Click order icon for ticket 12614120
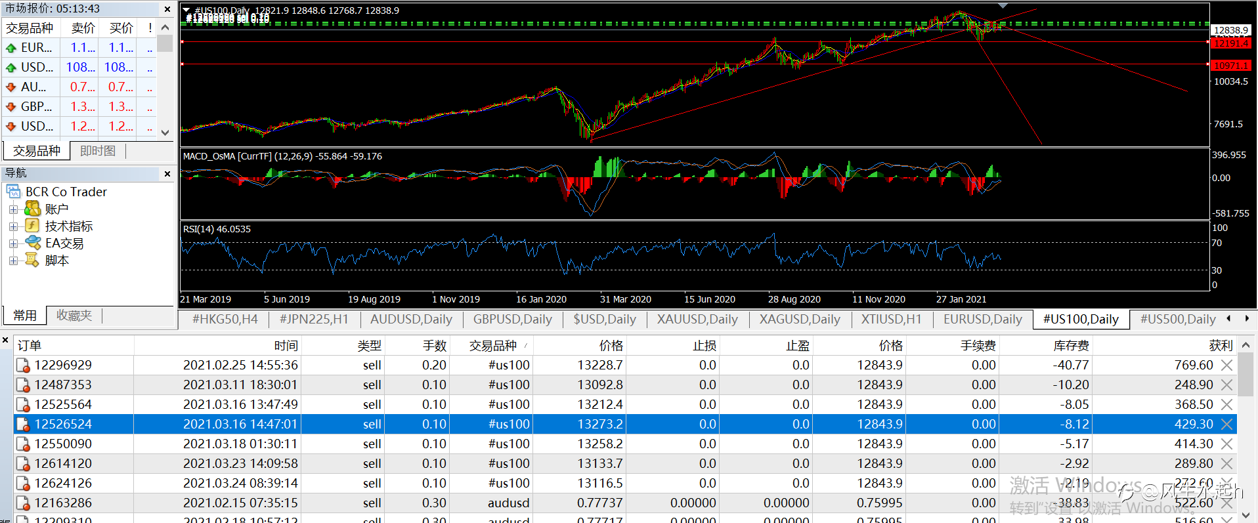1258x523 pixels. (23, 464)
